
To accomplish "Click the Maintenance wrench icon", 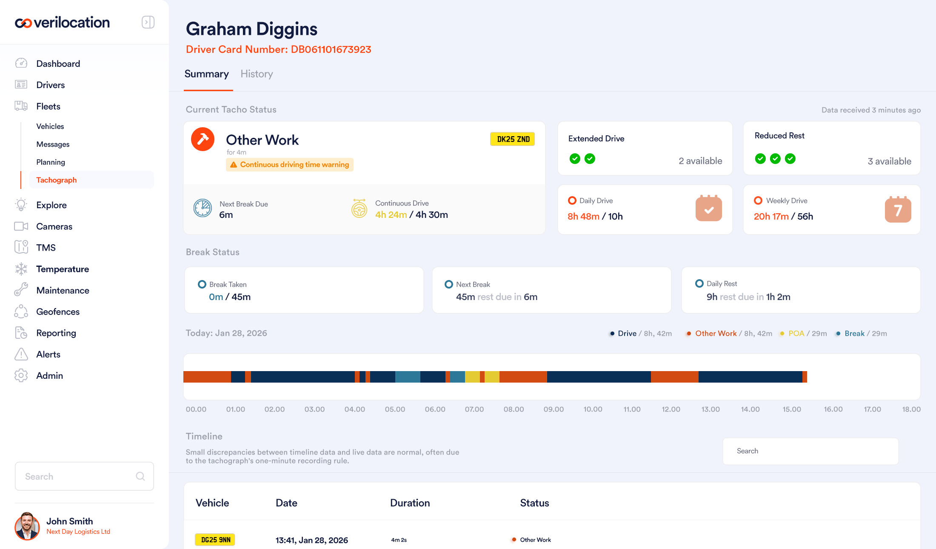I will point(21,290).
